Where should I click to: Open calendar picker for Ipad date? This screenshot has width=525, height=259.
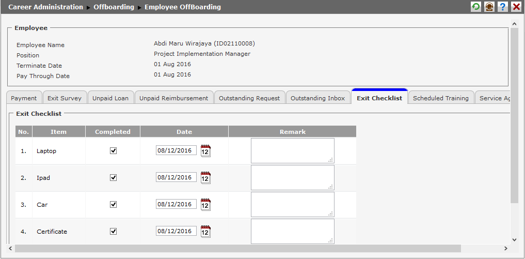point(205,178)
